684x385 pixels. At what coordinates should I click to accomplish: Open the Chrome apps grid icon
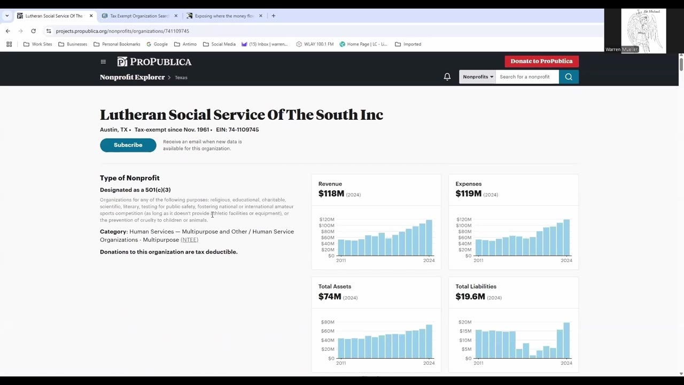tap(9, 44)
